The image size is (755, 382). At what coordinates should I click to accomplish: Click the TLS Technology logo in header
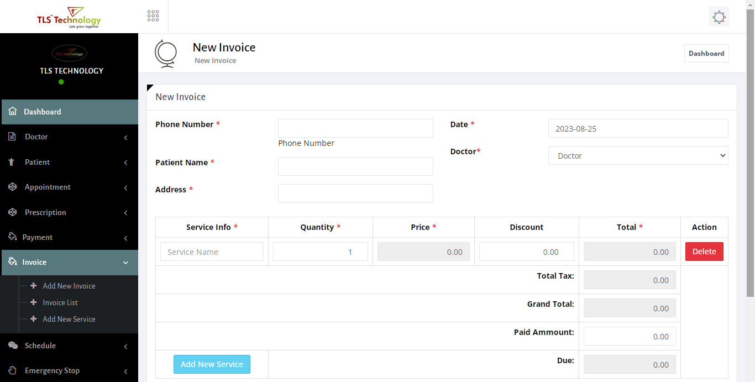[69, 17]
